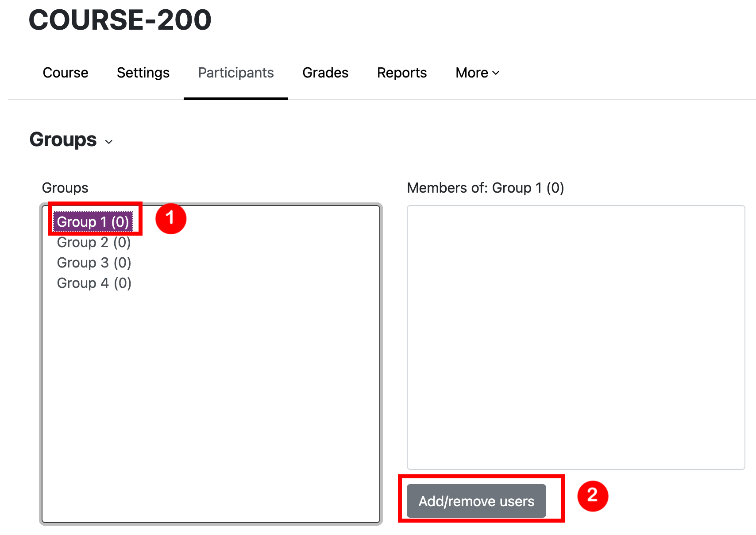The height and width of the screenshot is (535, 756).
Task: Go to the Grades tab
Action: (x=325, y=73)
